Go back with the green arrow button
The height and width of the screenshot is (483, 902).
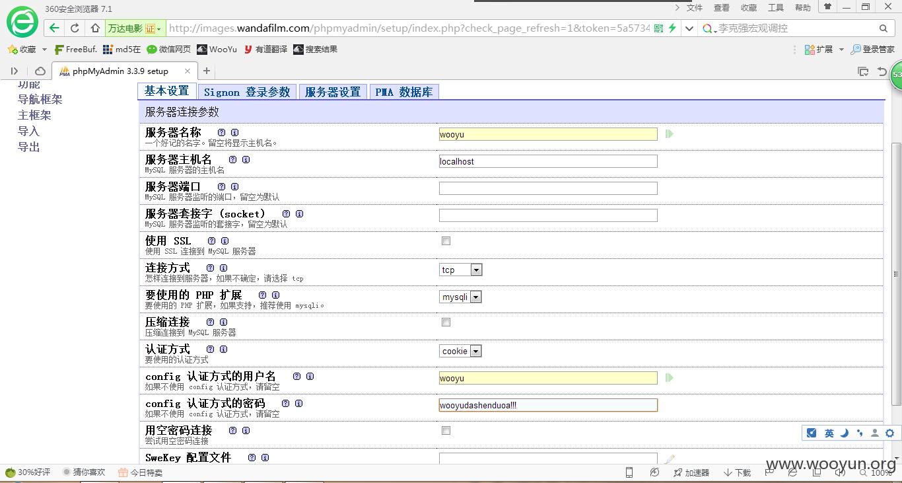click(x=54, y=28)
